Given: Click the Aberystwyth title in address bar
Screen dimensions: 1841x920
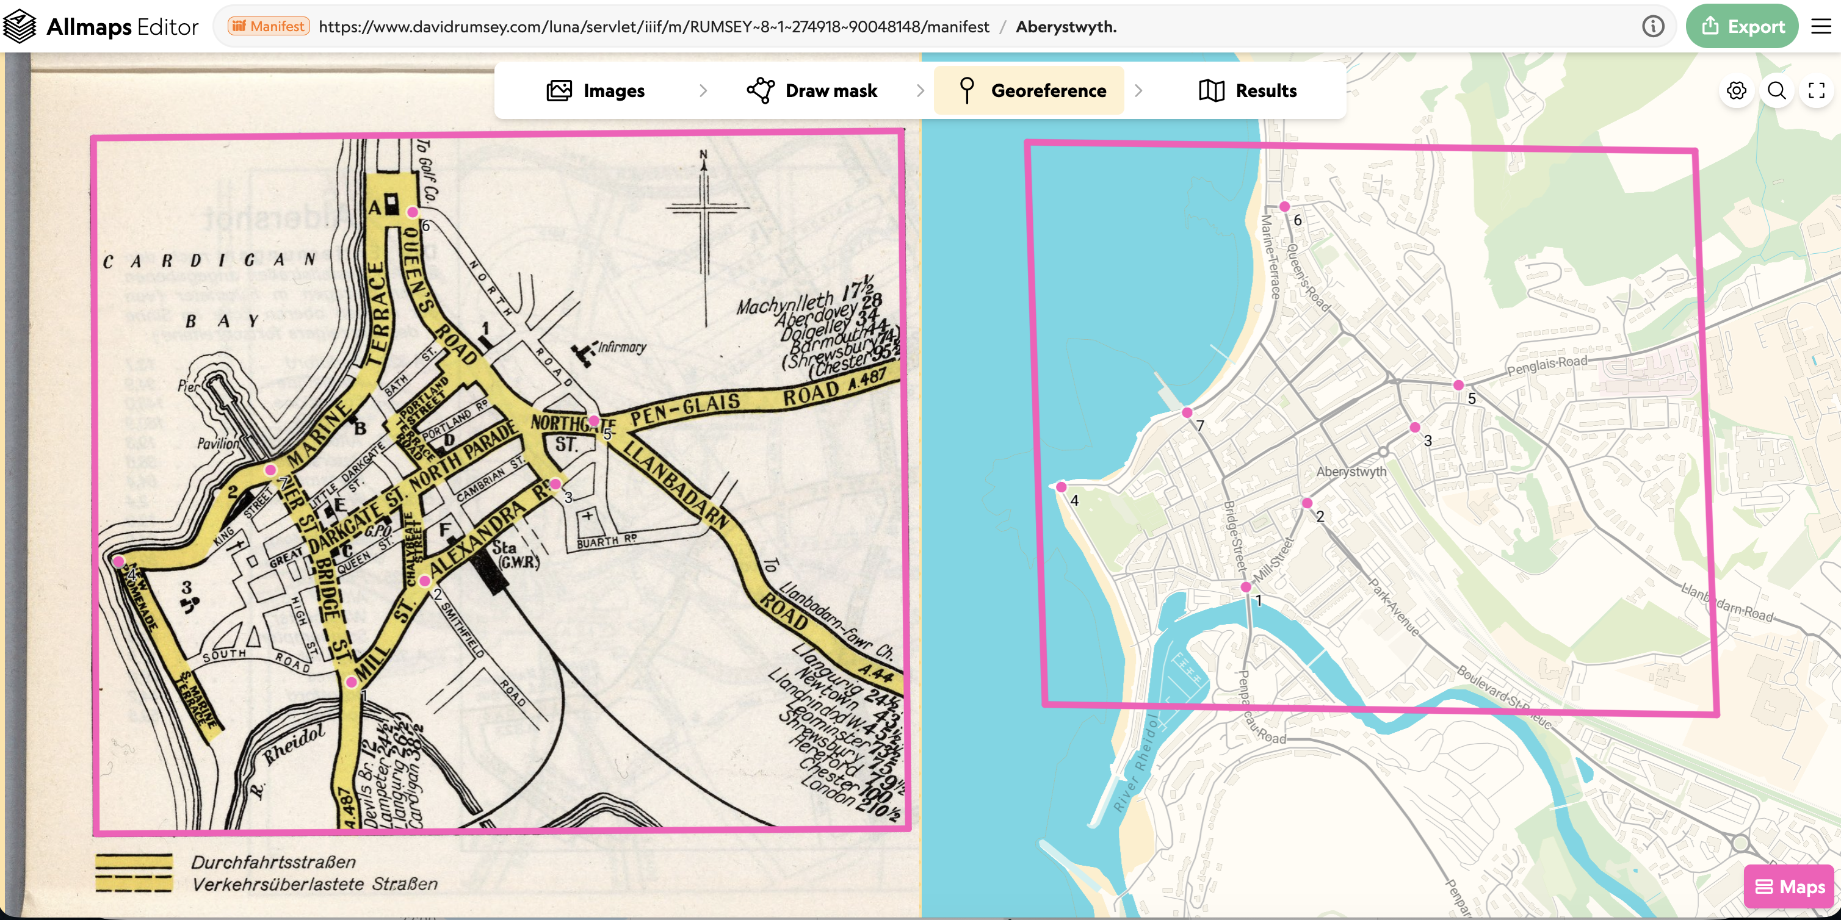Looking at the screenshot, I should [x=1066, y=26].
